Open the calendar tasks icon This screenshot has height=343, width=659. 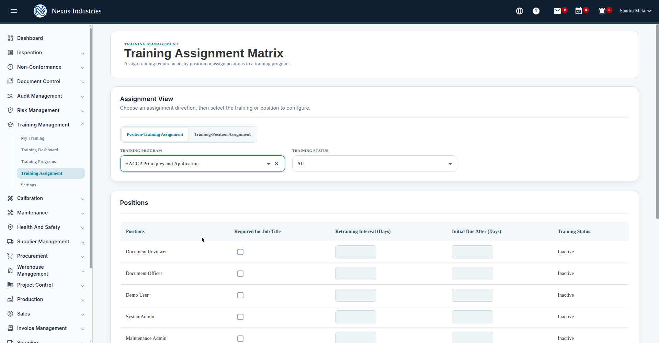tap(579, 11)
